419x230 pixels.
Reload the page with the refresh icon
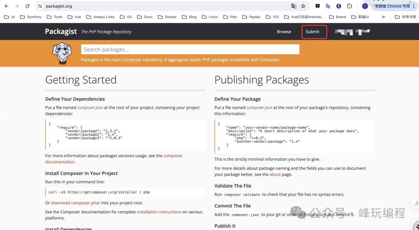pos(27,6)
